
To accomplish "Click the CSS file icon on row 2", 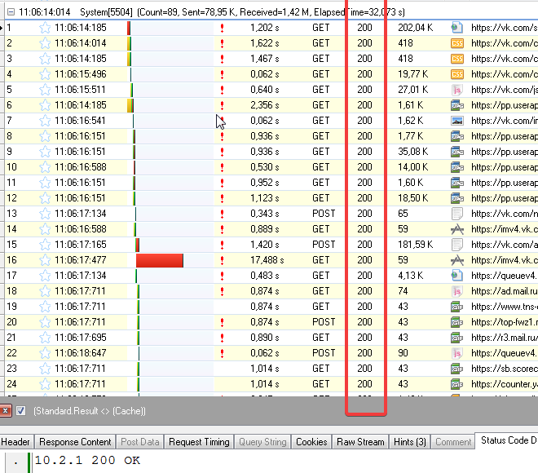I will [x=457, y=43].
